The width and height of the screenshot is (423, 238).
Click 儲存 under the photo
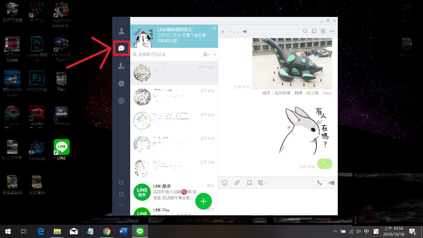click(x=266, y=93)
